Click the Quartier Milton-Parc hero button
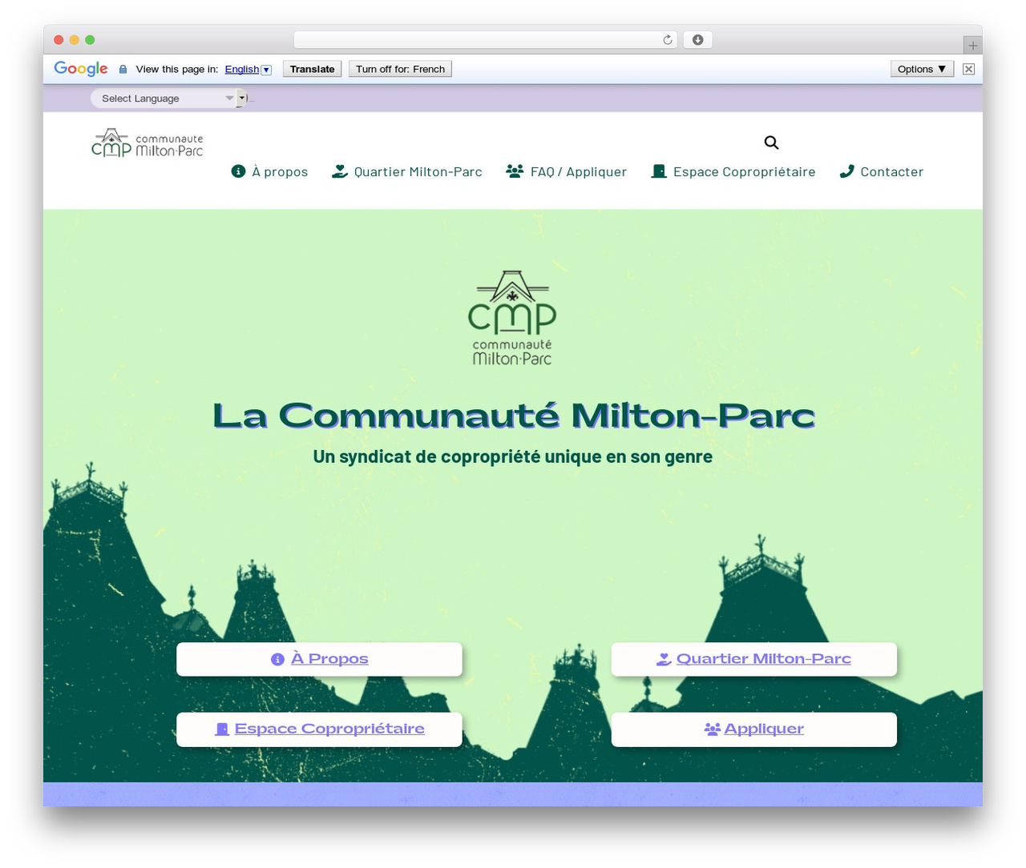Image resolution: width=1026 pixels, height=868 pixels. point(753,659)
